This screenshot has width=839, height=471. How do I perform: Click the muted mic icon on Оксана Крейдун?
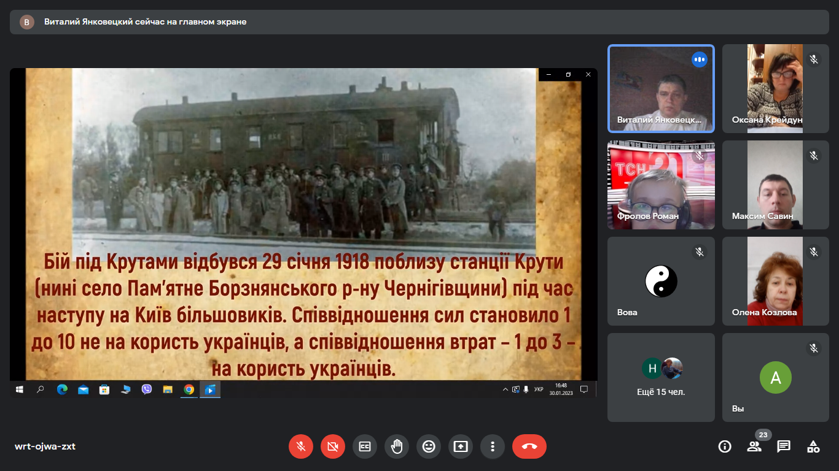coord(814,59)
